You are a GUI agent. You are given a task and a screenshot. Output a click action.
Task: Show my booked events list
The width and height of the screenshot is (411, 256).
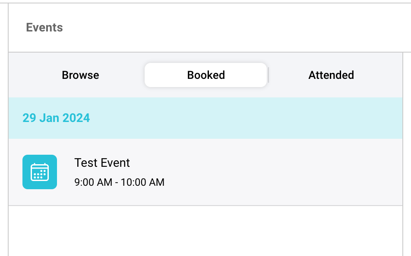206,75
